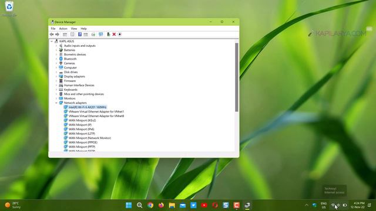The height and width of the screenshot is (211, 376).
Task: Expand the Display adapters chevron
Action: (x=56, y=77)
